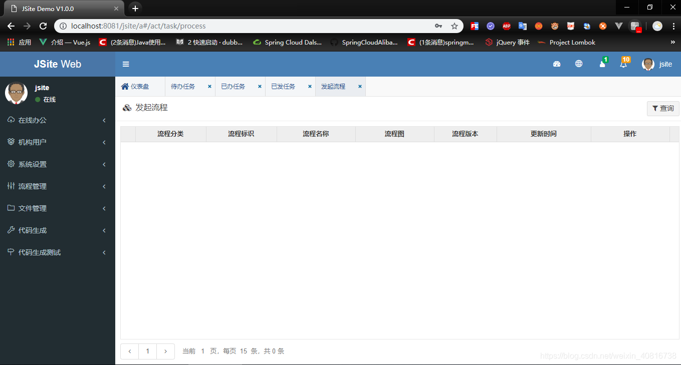Screen dimensions: 681x365
Task: Click the globe language icon in the header
Action: tap(579, 64)
